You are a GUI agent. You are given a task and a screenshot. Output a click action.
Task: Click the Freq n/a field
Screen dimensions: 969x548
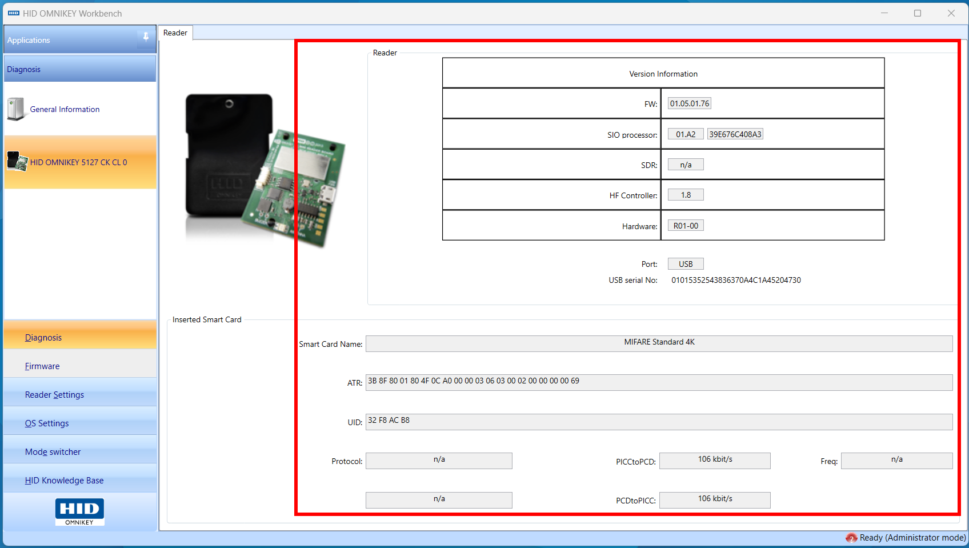897,461
